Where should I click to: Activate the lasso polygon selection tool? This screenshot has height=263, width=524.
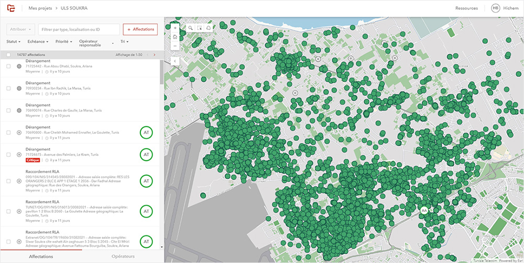tap(209, 28)
